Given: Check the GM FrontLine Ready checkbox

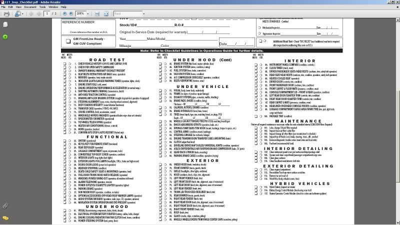Looking at the screenshot, I should coord(68,41).
